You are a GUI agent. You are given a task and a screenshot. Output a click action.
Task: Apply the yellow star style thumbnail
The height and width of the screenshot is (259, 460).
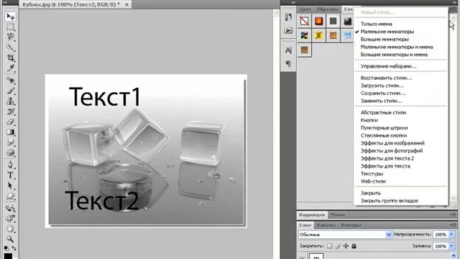[318, 35]
